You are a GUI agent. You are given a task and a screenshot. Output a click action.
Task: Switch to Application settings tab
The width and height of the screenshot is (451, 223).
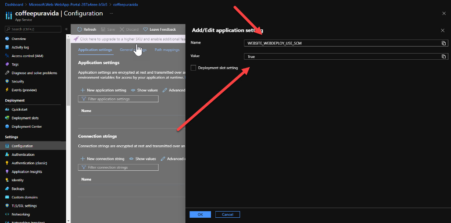pos(95,50)
